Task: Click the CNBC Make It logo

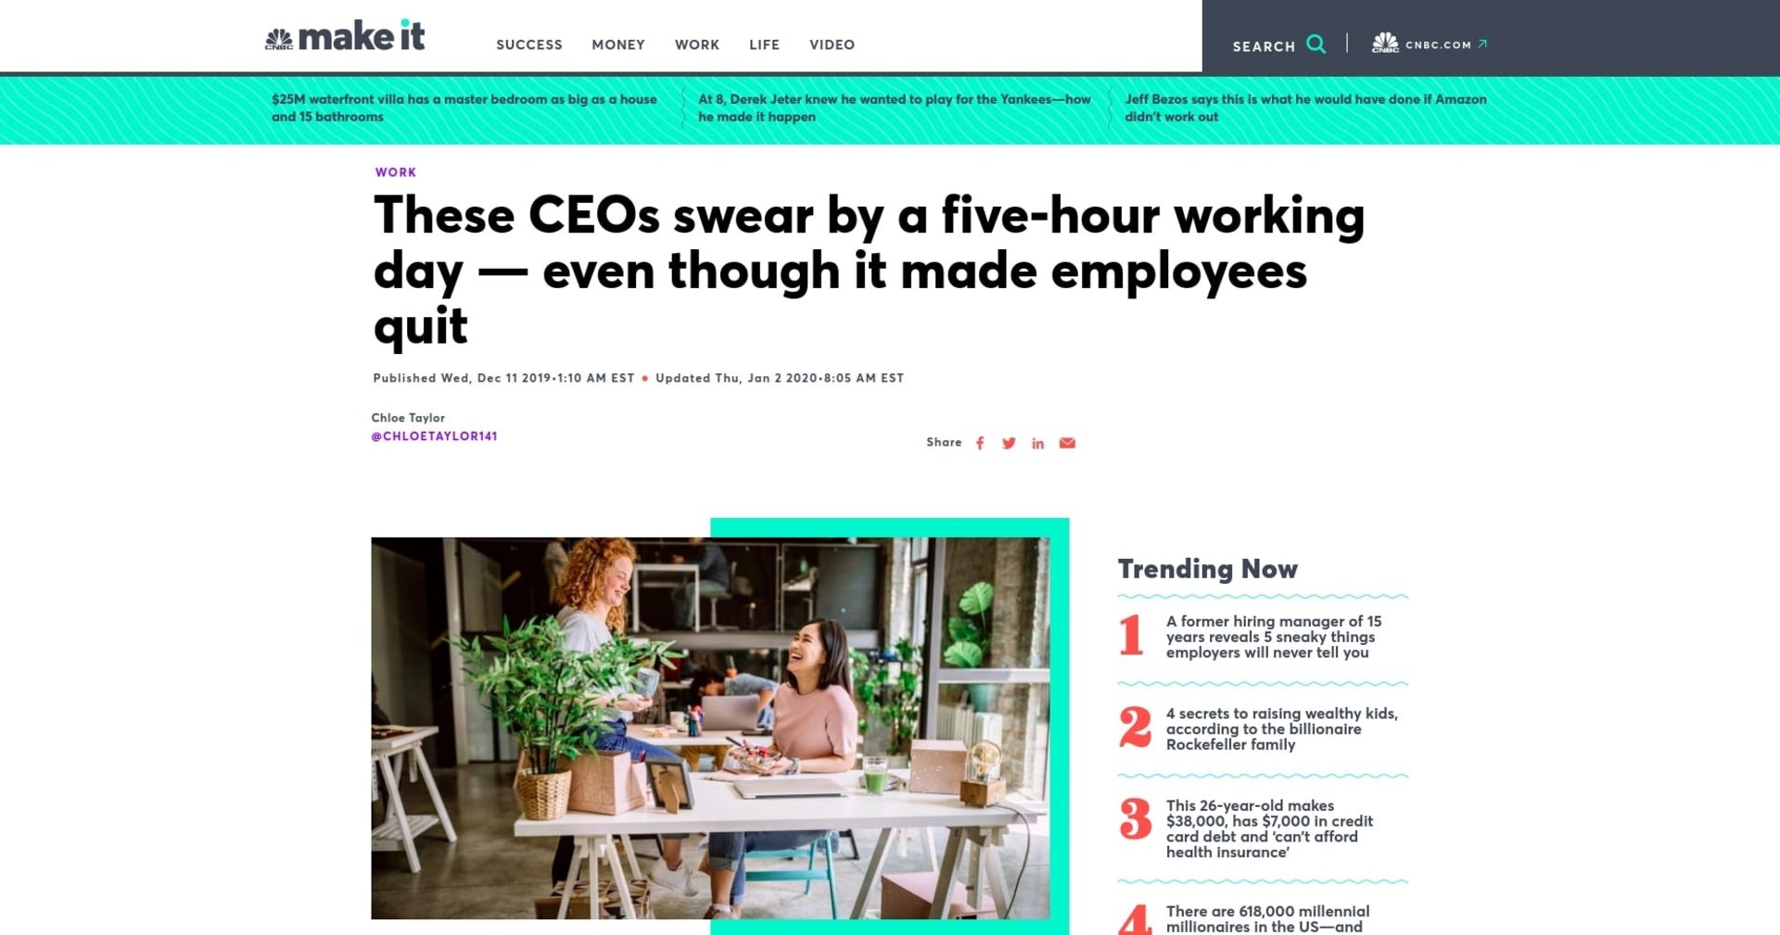Action: (x=345, y=36)
